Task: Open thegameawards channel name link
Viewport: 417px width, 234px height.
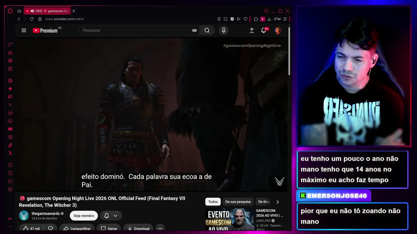Action: tap(46, 214)
